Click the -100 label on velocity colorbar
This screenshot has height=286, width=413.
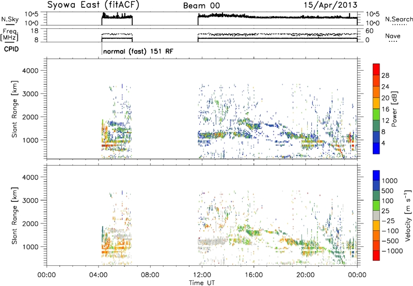(390, 231)
